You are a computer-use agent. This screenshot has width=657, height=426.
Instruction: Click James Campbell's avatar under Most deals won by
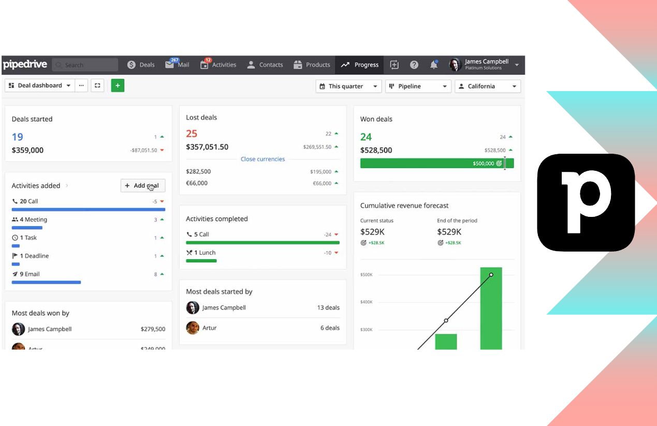18,329
